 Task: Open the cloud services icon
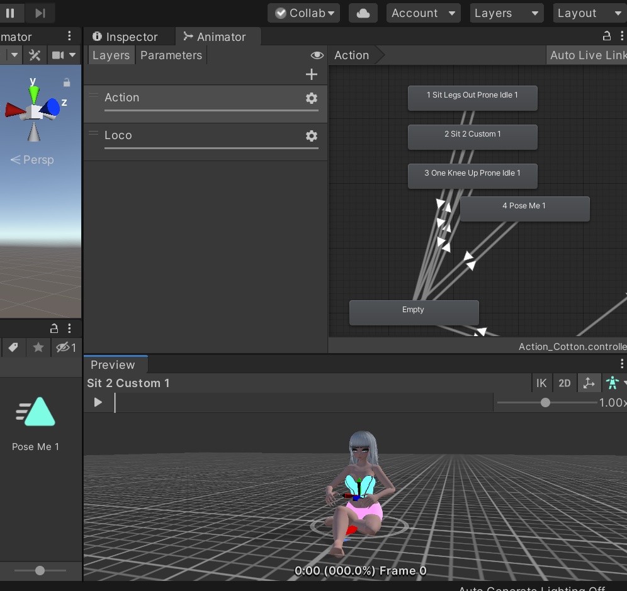click(x=363, y=13)
